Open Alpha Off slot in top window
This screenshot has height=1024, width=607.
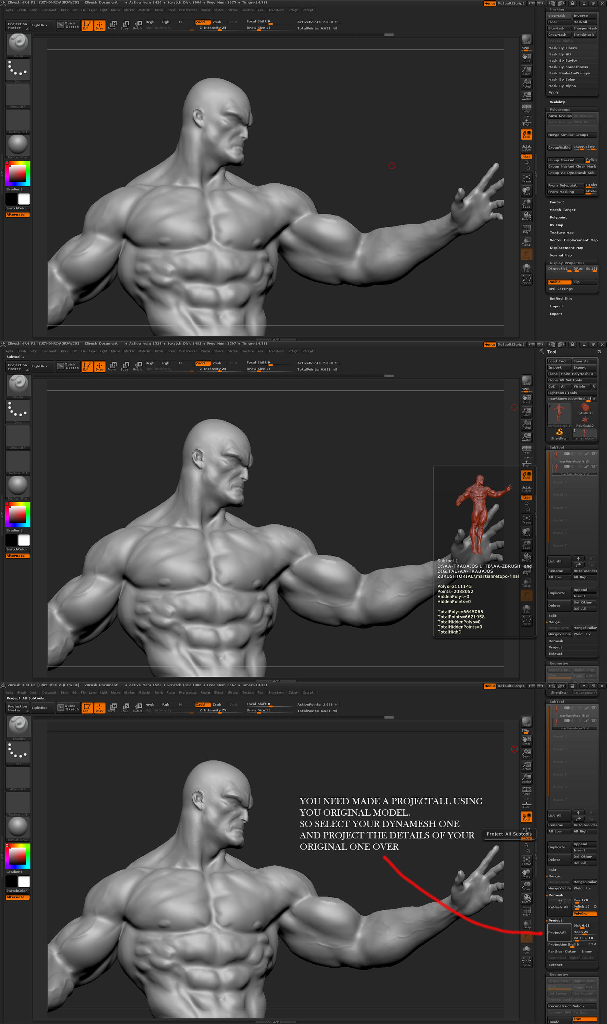click(x=18, y=96)
